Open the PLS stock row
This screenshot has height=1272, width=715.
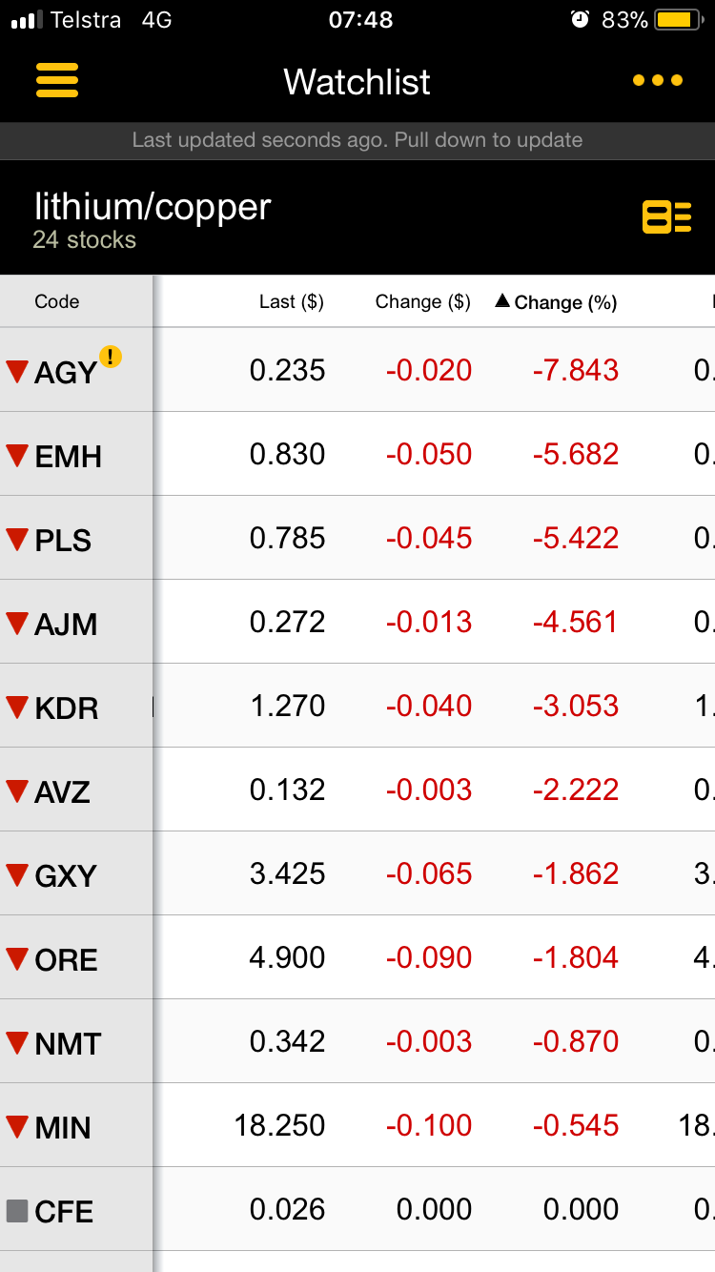[357, 538]
